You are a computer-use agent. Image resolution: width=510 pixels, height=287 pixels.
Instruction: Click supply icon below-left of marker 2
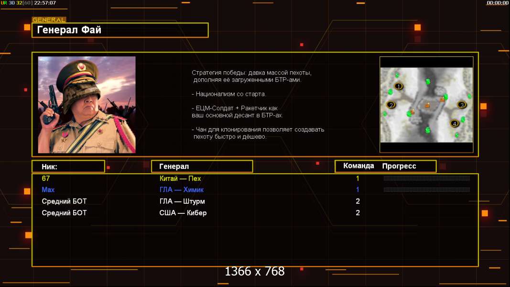[385, 113]
